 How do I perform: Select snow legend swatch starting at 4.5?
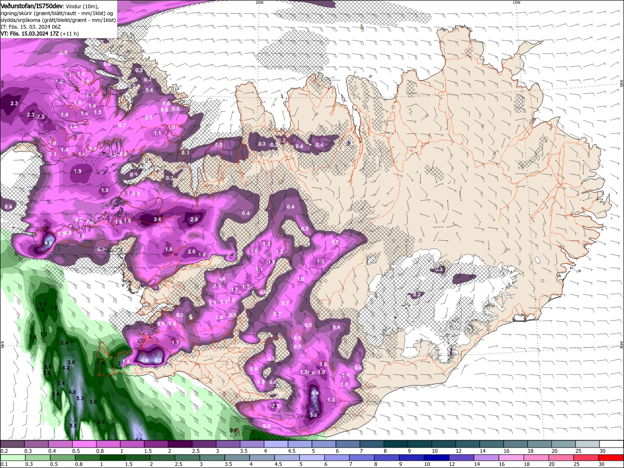(x=299, y=445)
